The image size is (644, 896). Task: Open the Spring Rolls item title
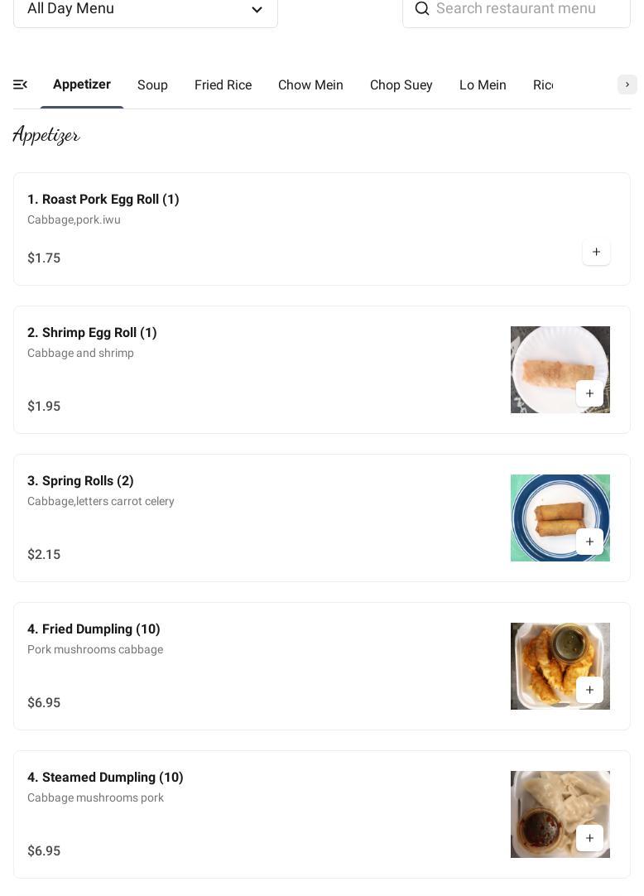coord(80,481)
